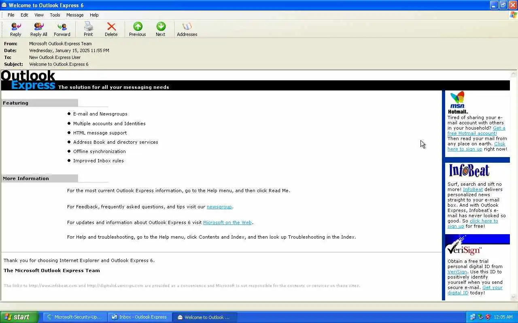The height and width of the screenshot is (323, 518).
Task: Open the Addresses book
Action: tap(187, 29)
